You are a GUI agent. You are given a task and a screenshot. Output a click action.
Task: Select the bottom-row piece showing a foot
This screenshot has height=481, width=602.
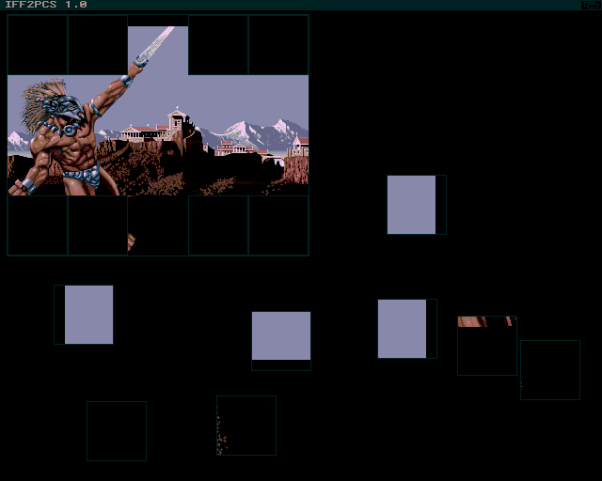[158, 225]
